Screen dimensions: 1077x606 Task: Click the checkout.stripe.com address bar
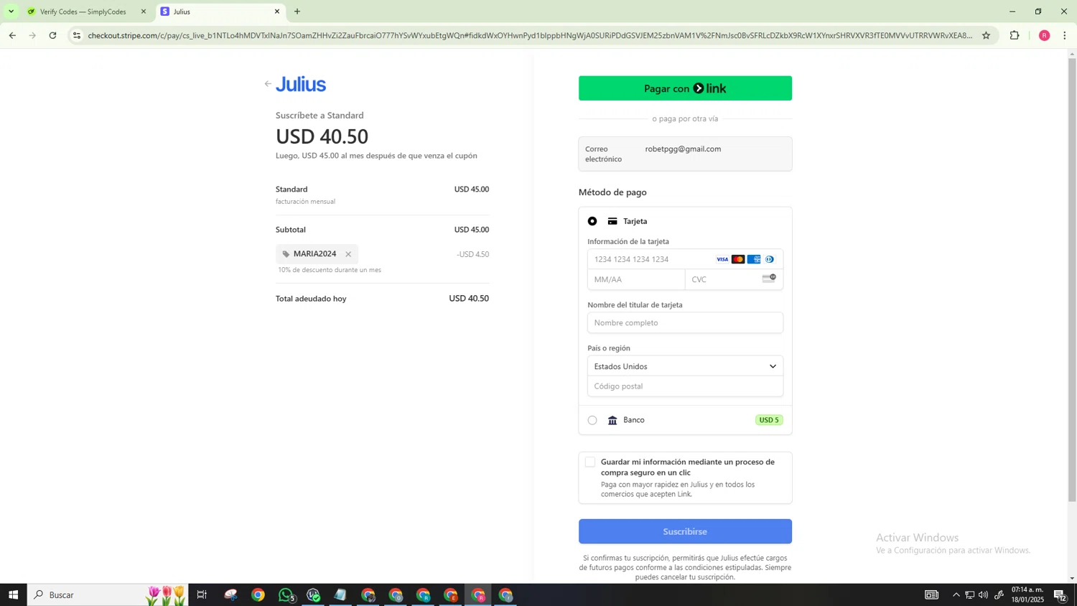click(x=530, y=35)
